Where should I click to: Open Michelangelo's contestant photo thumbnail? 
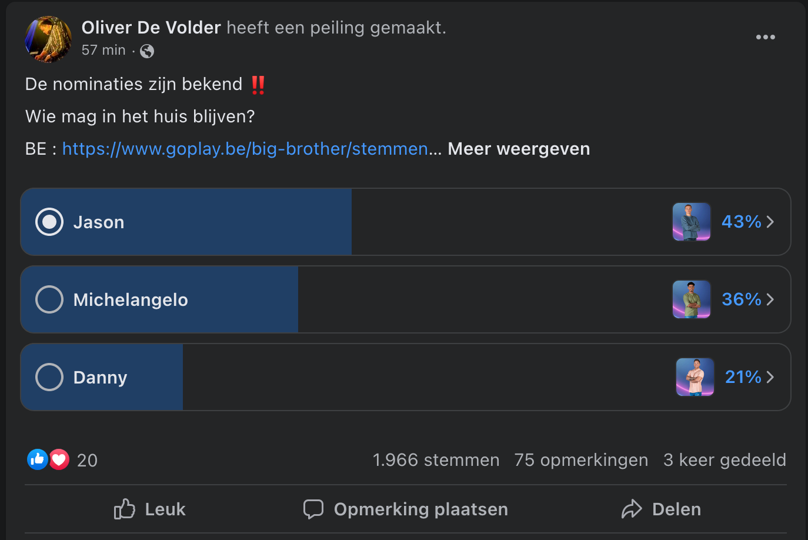pyautogui.click(x=692, y=299)
